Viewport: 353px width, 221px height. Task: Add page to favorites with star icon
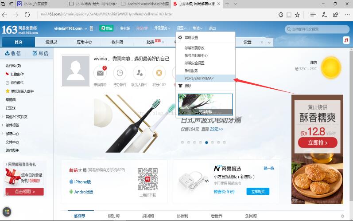[x=297, y=15]
